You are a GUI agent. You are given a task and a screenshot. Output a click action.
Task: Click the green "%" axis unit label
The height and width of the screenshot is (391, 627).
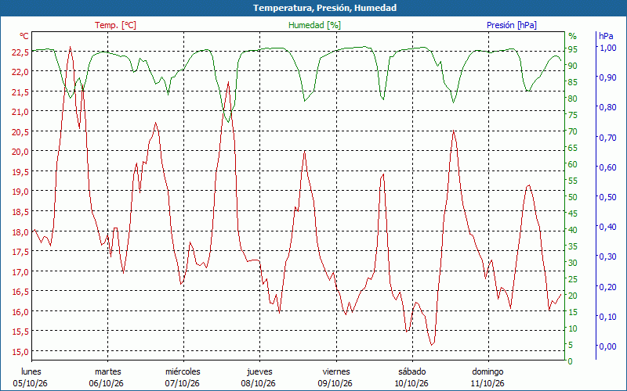tap(573, 36)
